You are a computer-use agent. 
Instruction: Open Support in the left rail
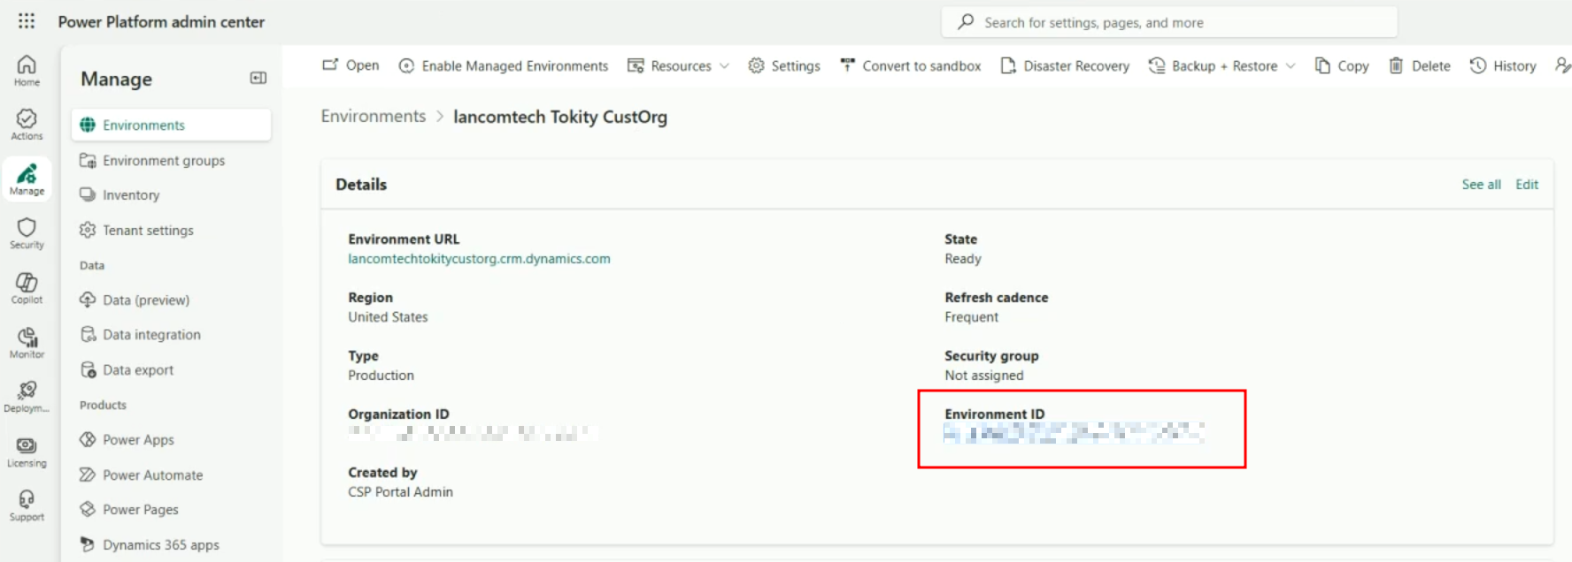point(27,505)
